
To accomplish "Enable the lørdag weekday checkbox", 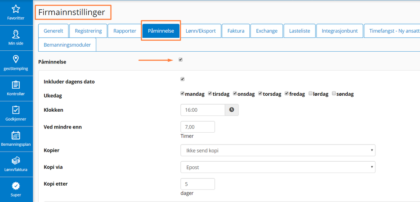I will [310, 94].
